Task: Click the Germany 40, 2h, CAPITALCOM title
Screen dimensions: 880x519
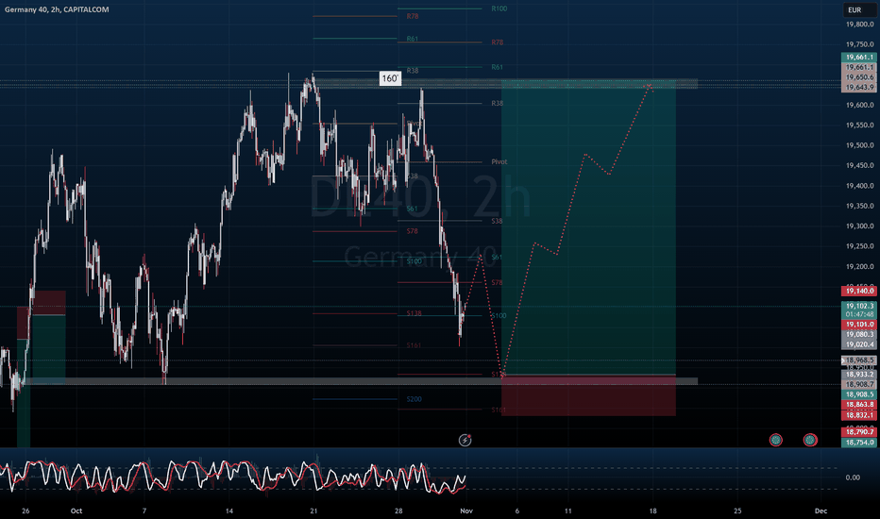Action: 57,9
